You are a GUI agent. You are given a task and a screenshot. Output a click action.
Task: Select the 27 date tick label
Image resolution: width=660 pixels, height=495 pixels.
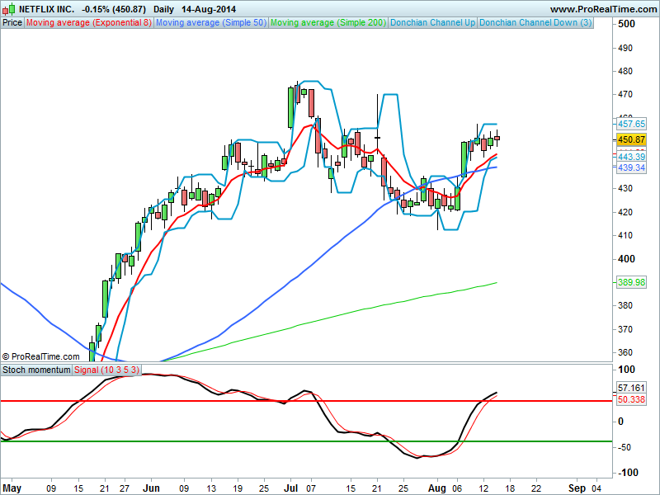tap(125, 488)
